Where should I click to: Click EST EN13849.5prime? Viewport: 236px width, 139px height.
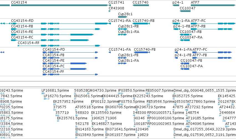(89, 135)
